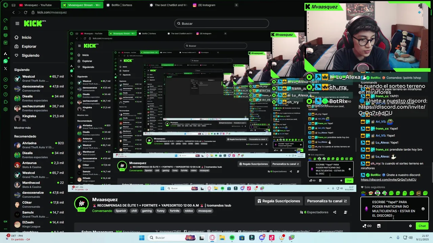Reload the kick.com page
The height and width of the screenshot is (243, 433).
(x=25, y=12)
